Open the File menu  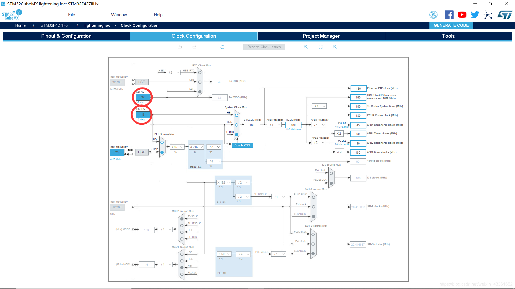(71, 15)
